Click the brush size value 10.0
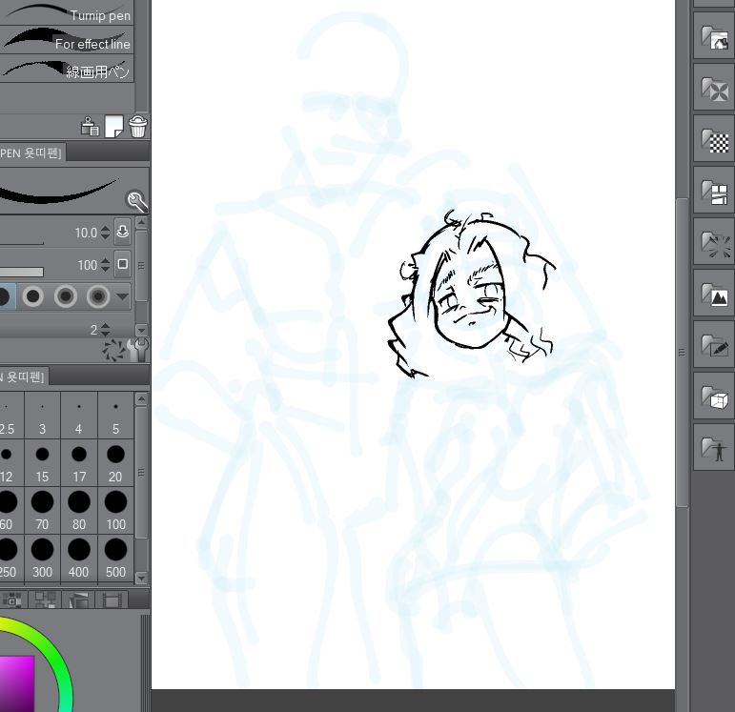This screenshot has width=735, height=712. point(85,233)
